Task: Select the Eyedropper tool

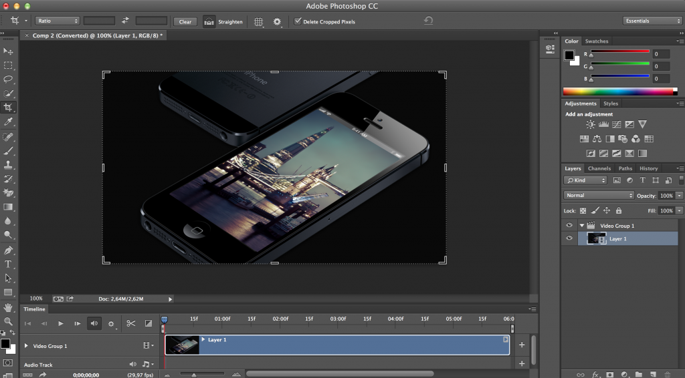Action: click(8, 122)
